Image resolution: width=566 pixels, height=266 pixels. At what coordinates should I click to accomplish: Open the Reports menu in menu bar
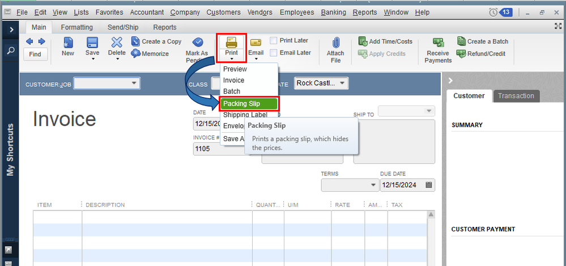click(365, 12)
